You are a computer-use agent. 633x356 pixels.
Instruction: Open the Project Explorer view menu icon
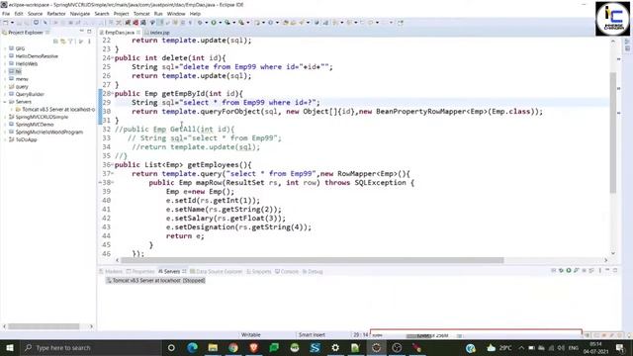coord(89,42)
